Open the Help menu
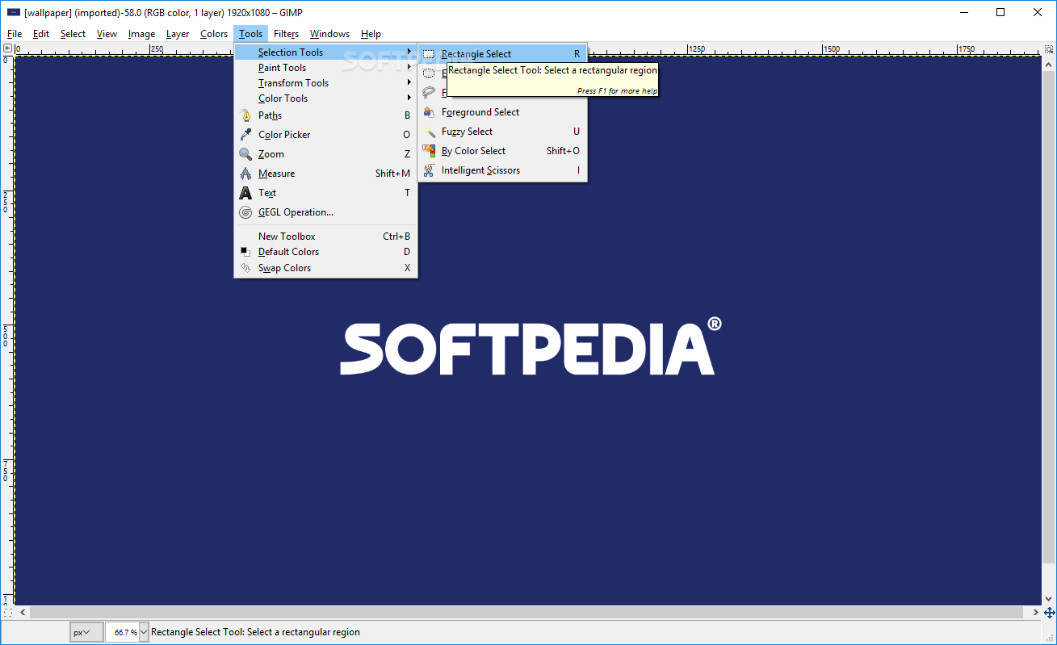Image resolution: width=1057 pixels, height=645 pixels. point(371,34)
